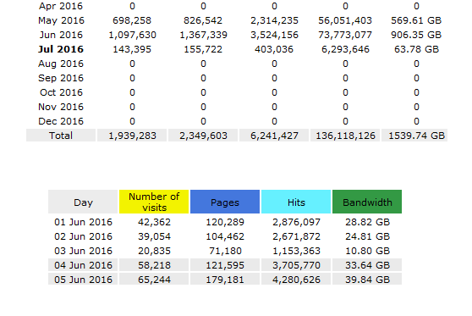Click the 05 Jun 2016 day cell
The width and height of the screenshot is (472, 316).
pyautogui.click(x=83, y=280)
